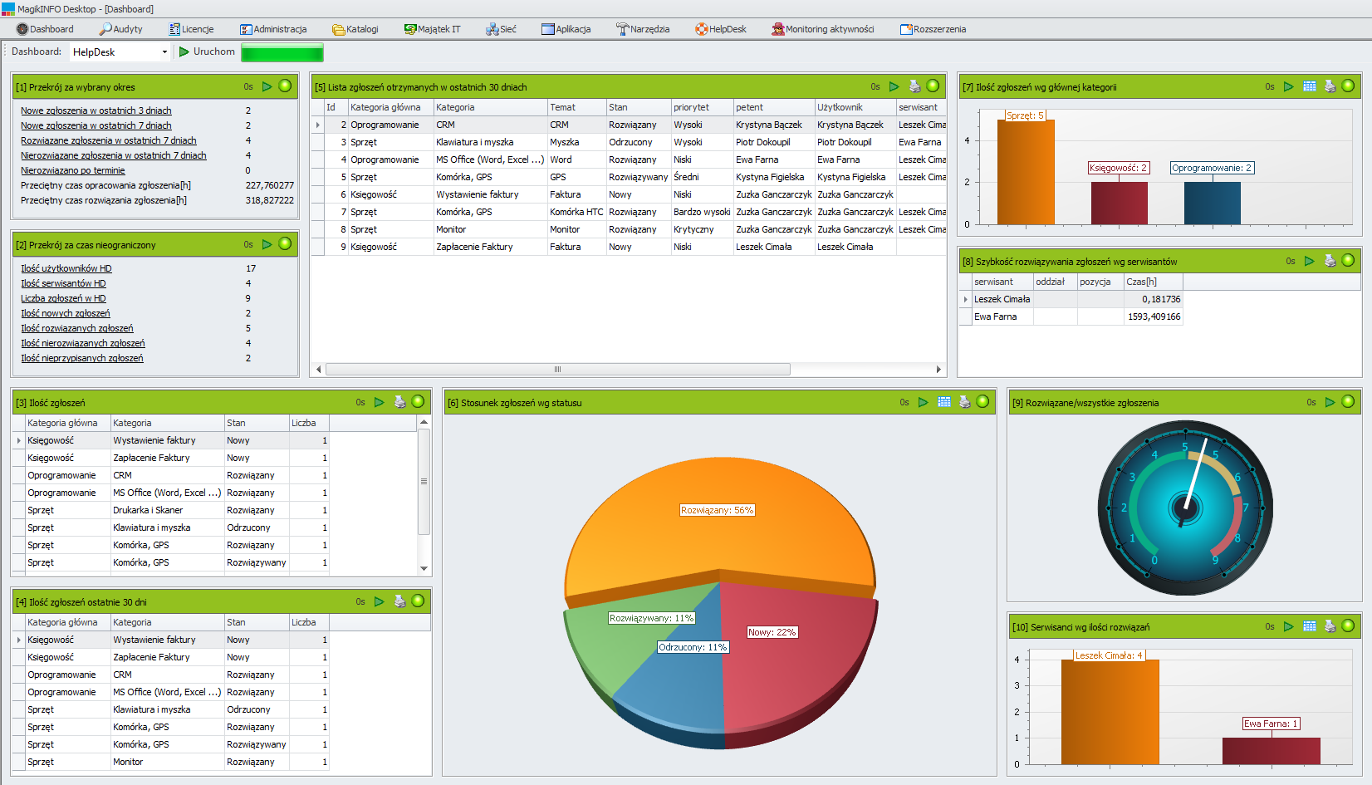
Task: Toggle the green status circle on panel [4]
Action: pos(418,601)
